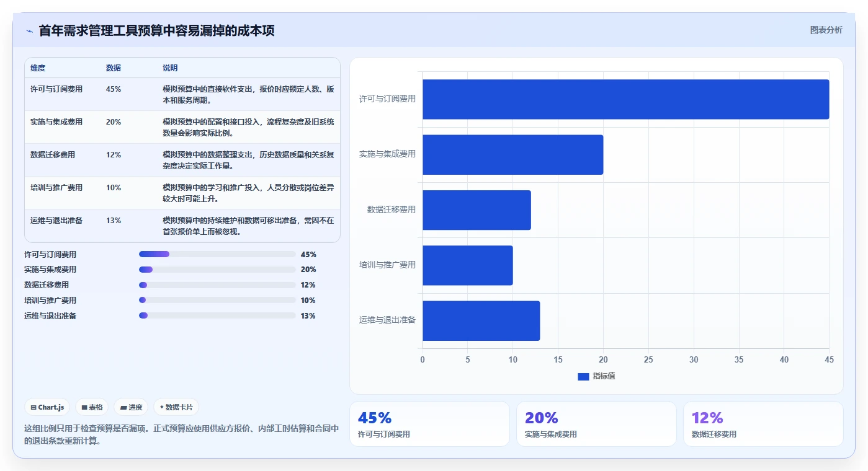868x471 pixels.
Task: Select 培训与推广费用 cell in the table
Action: (x=56, y=187)
